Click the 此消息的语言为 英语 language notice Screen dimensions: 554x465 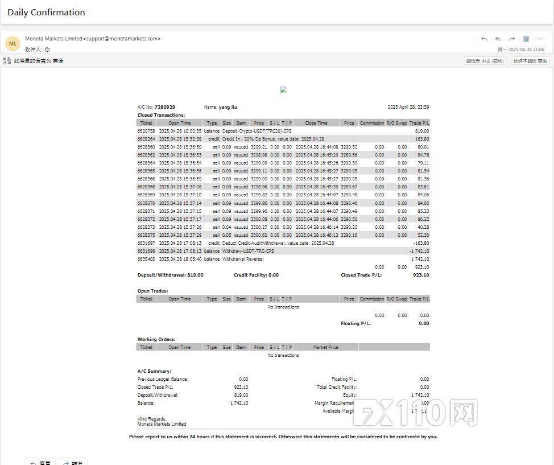39,61
